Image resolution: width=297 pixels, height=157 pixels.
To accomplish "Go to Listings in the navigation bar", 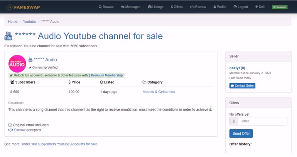I will (x=155, y=7).
